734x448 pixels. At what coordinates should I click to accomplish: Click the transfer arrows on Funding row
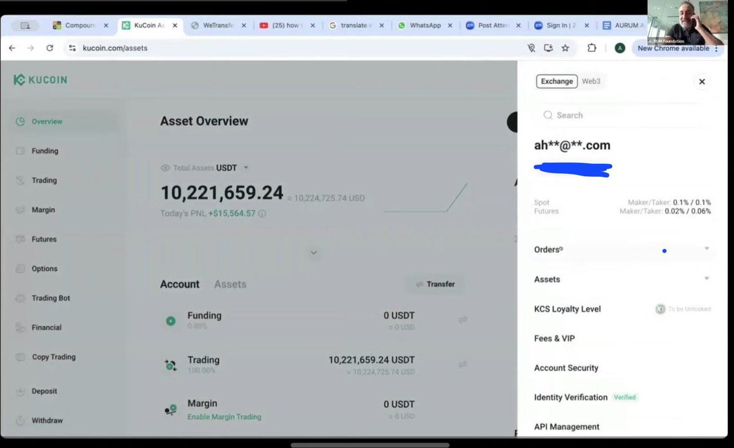(463, 319)
